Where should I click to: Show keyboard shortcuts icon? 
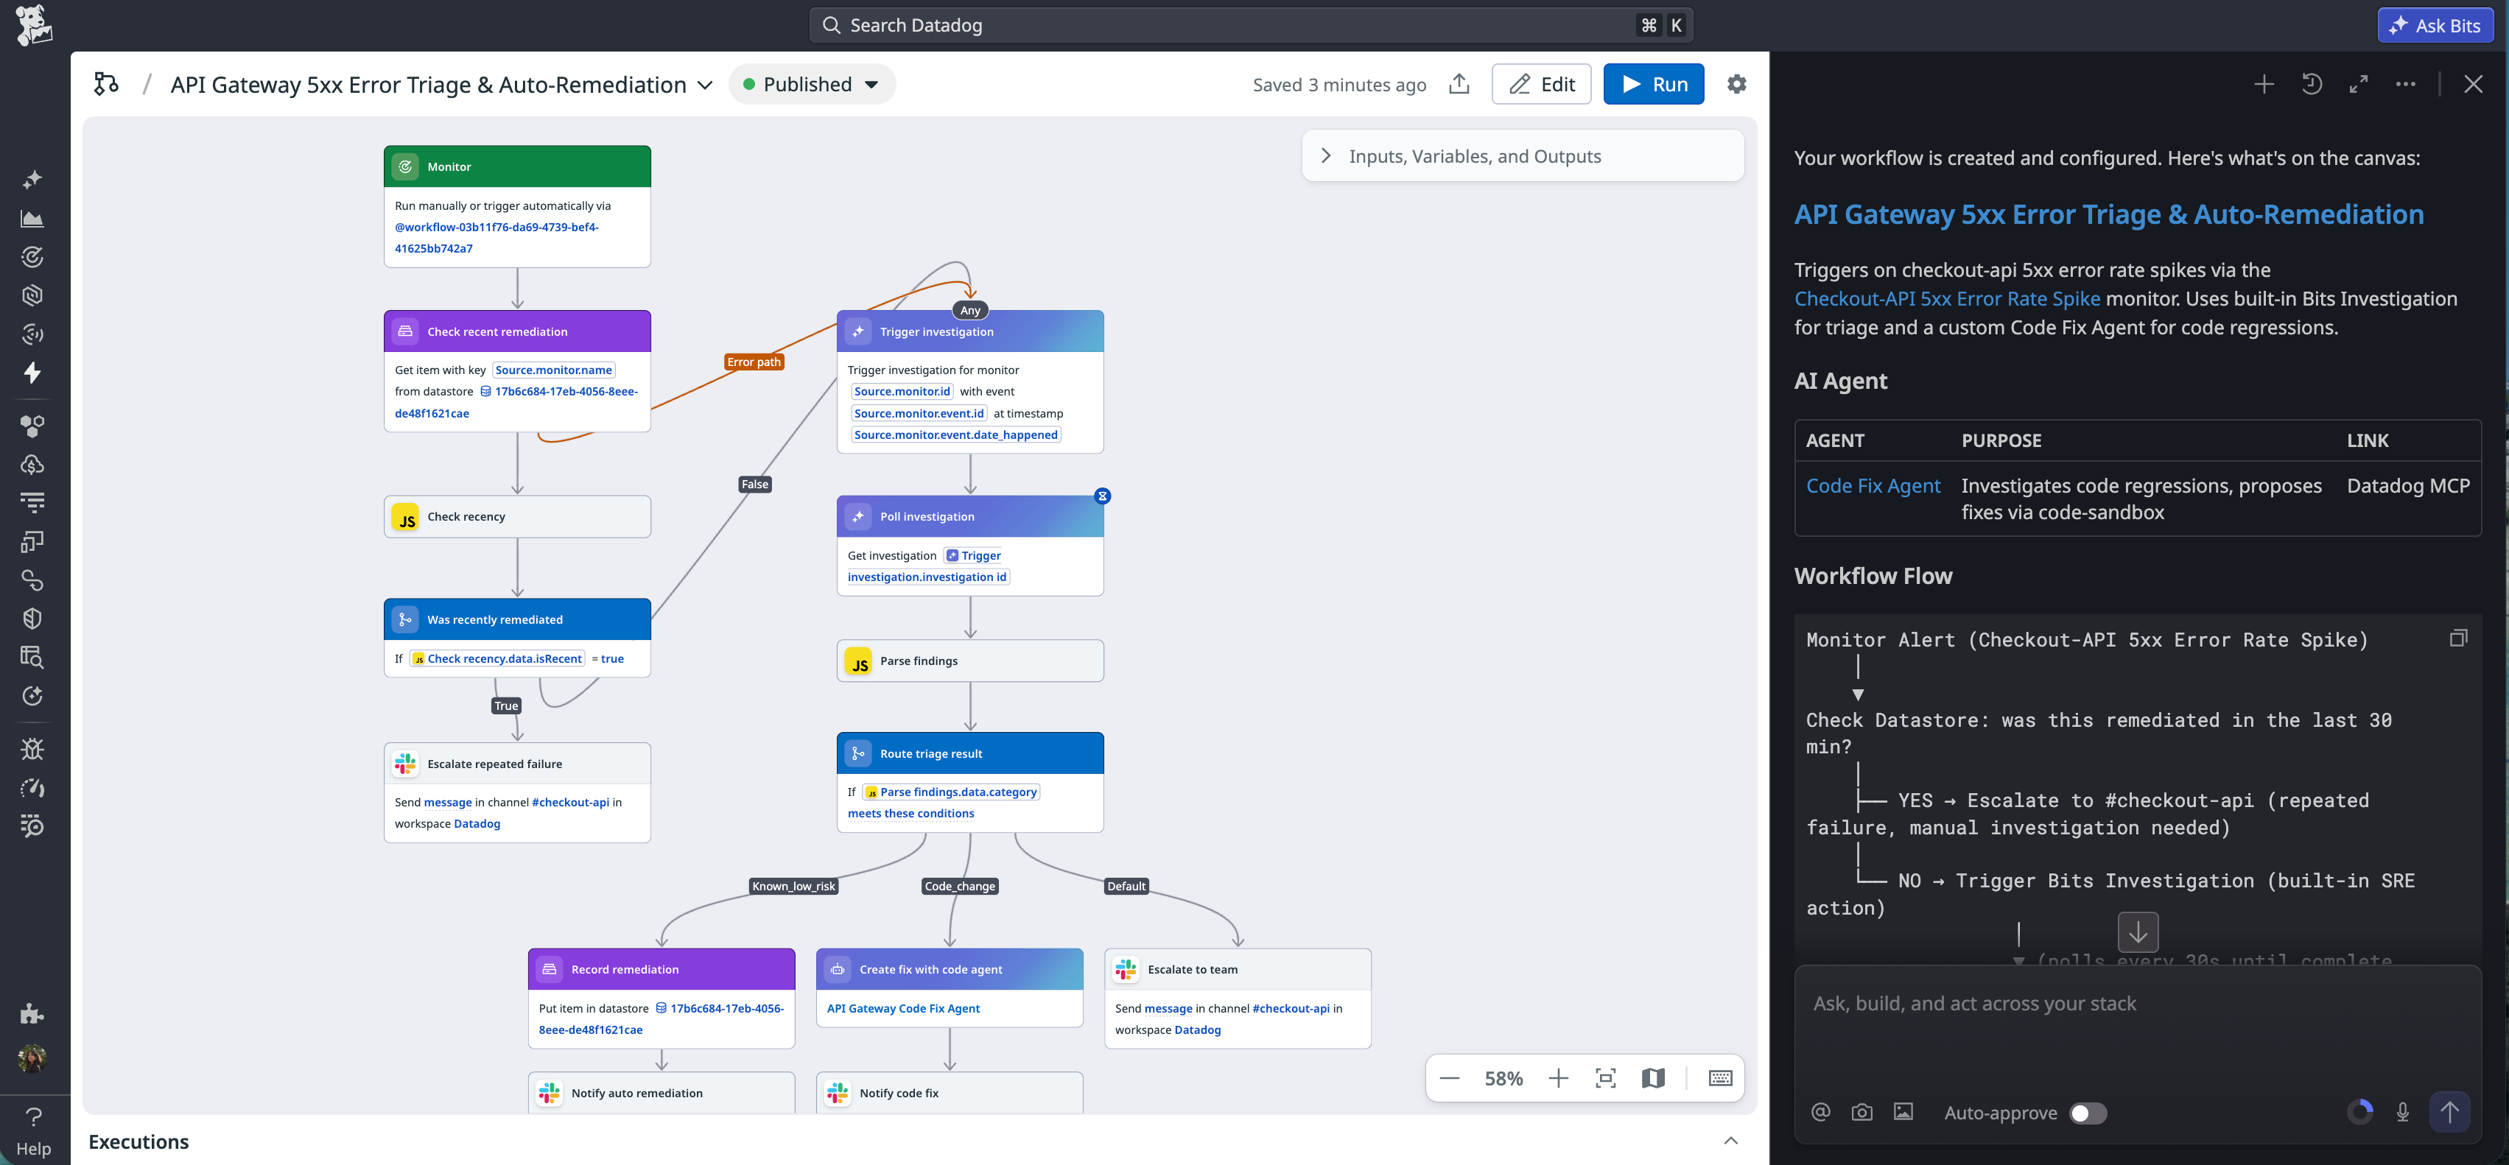click(1720, 1078)
